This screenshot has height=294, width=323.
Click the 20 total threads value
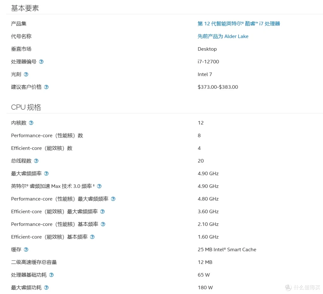point(201,161)
